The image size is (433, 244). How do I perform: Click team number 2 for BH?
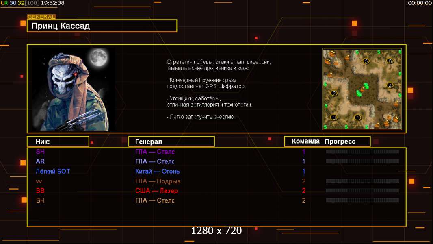tap(304, 200)
